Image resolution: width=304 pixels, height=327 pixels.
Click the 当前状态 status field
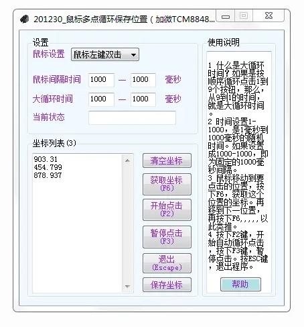pos(132,118)
